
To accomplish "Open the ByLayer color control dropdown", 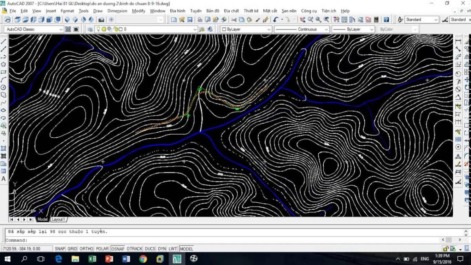I will 269,29.
